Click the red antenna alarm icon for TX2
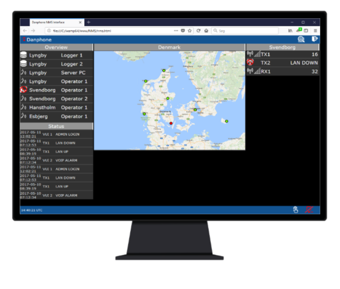Viewport: 340px width, 289px height. [250, 63]
